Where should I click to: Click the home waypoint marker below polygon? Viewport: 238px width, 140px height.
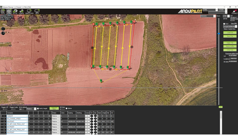click(101, 81)
